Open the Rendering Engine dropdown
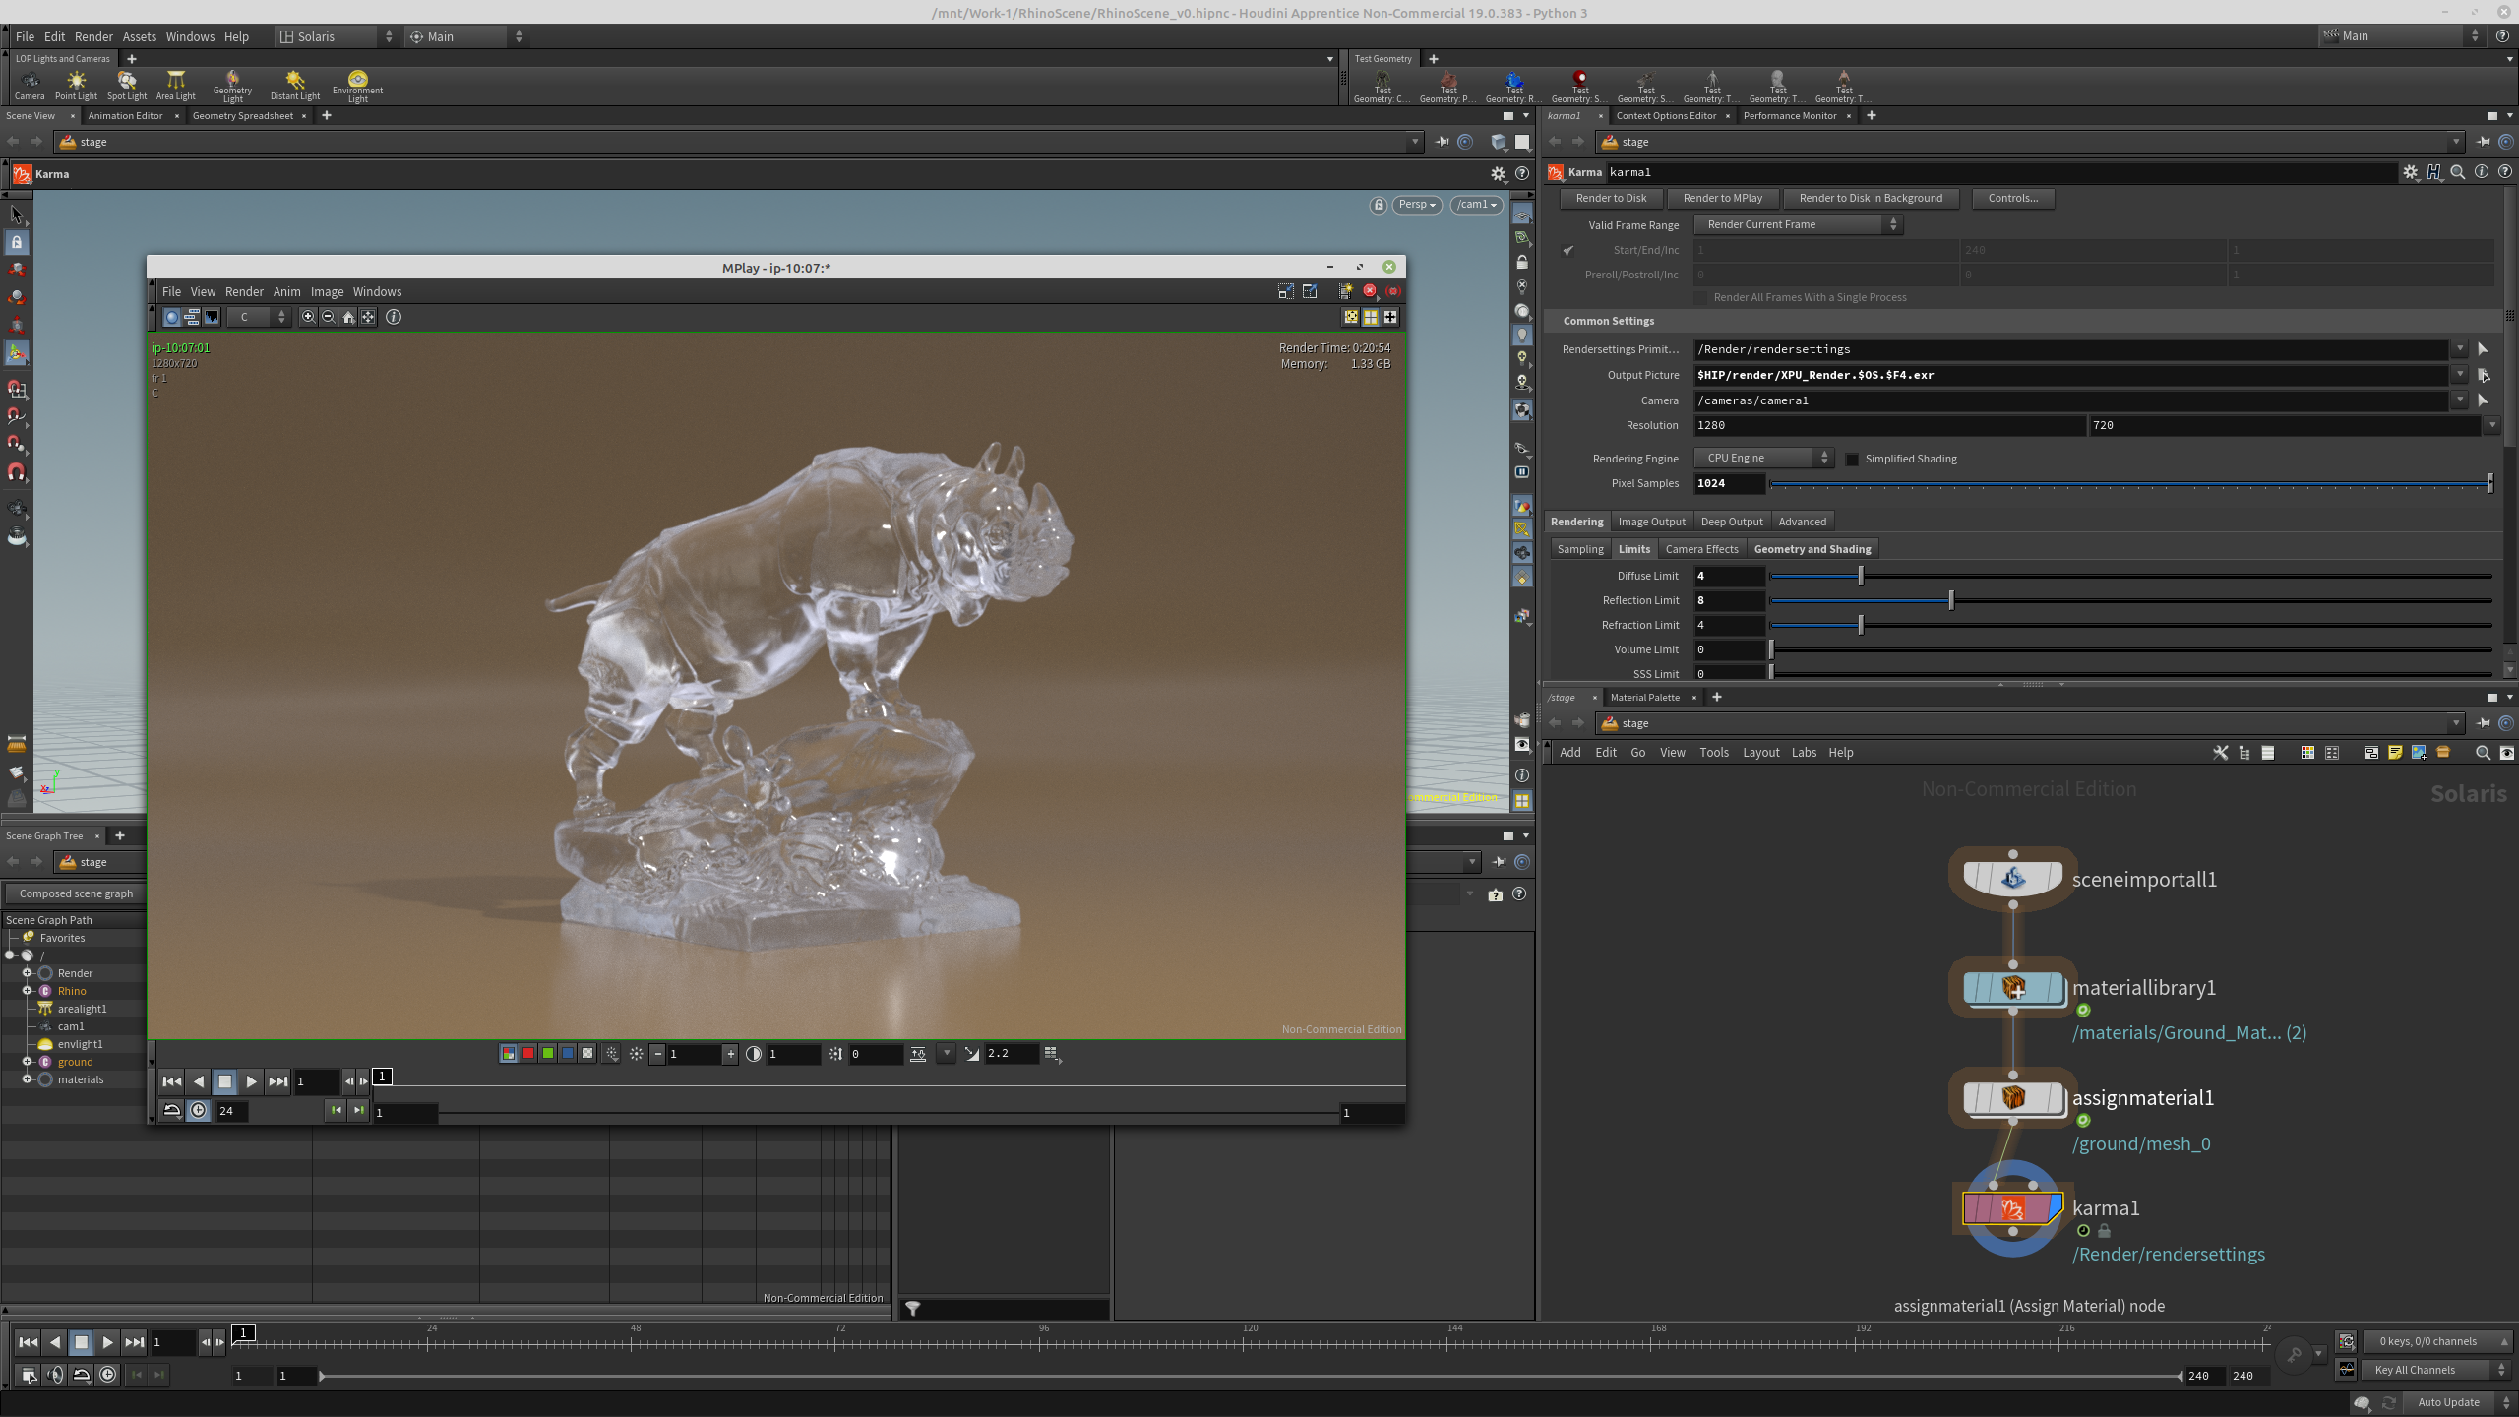The width and height of the screenshot is (2519, 1417). click(x=1764, y=458)
